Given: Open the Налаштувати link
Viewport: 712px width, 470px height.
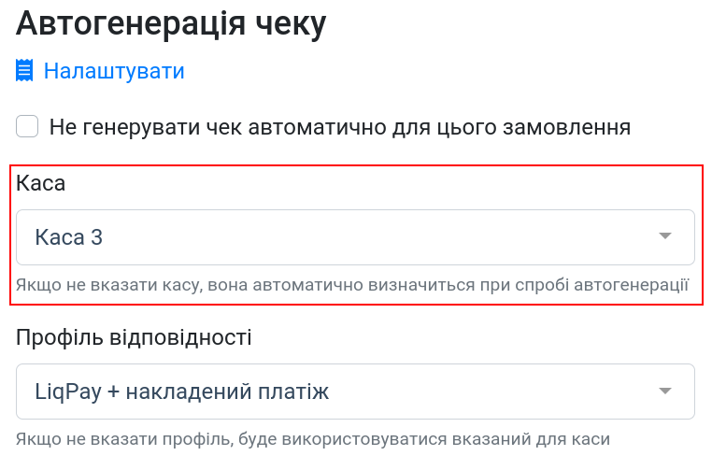Looking at the screenshot, I should [114, 71].
